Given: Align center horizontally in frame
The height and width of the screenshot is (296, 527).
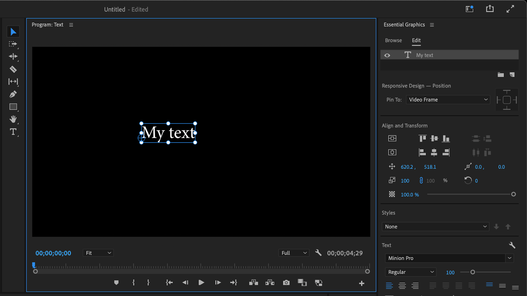Looking at the screenshot, I should click(x=392, y=152).
